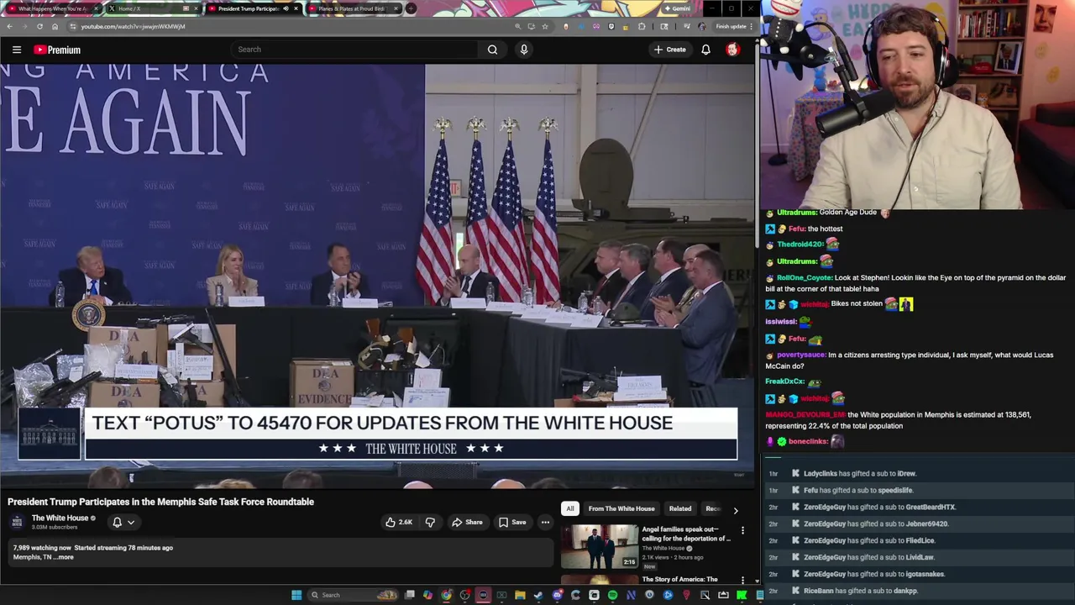Image resolution: width=1075 pixels, height=605 pixels.
Task: Click chat username Thedroid420
Action: 799,245
